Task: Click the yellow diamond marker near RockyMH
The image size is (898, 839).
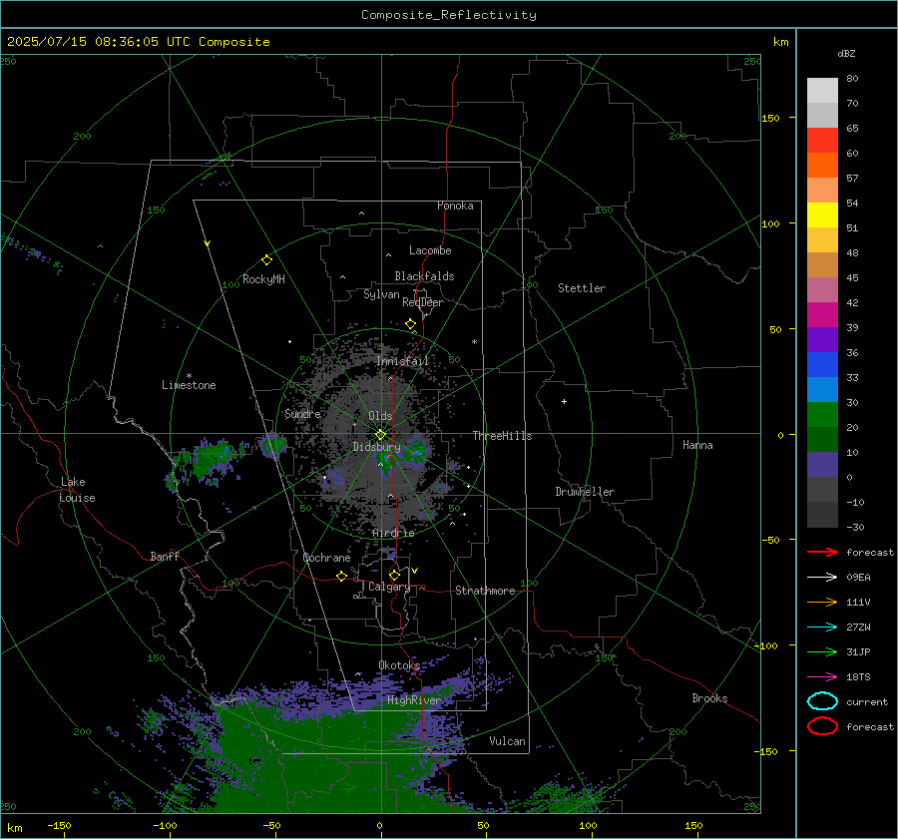Action: pos(266,260)
